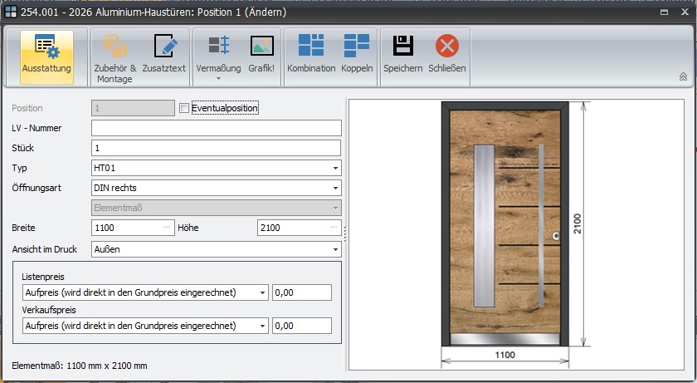This screenshot has height=383, width=697.
Task: Open the Kombination layout tool
Action: [311, 53]
